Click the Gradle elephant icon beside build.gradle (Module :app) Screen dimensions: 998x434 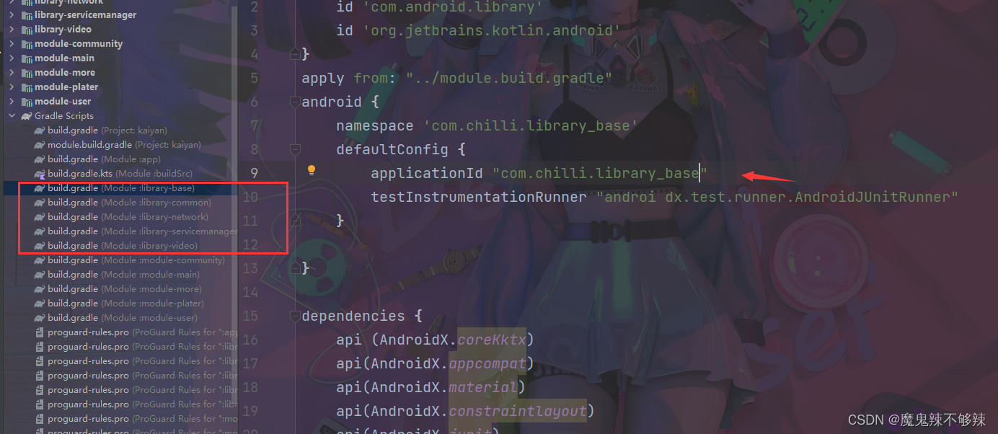click(40, 159)
